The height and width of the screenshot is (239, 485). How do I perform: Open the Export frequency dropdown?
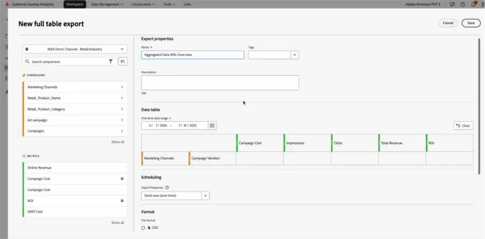pyautogui.click(x=175, y=196)
